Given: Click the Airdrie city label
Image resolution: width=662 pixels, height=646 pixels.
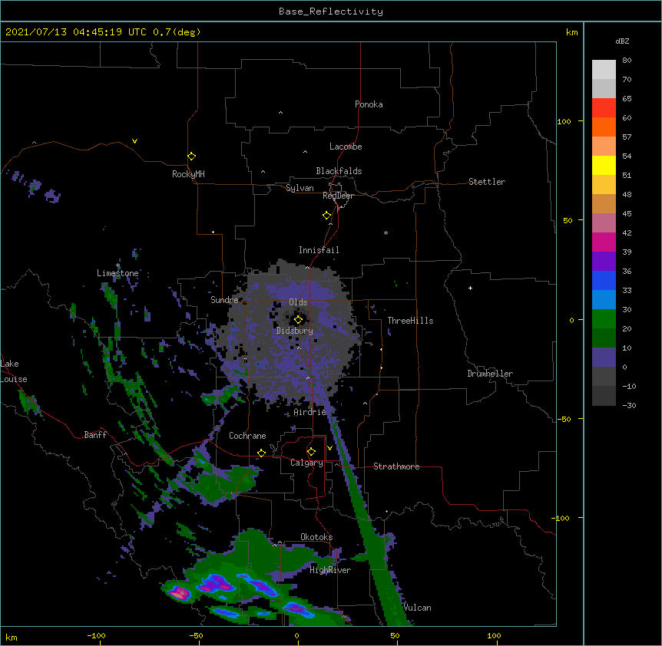Looking at the screenshot, I should (x=310, y=412).
